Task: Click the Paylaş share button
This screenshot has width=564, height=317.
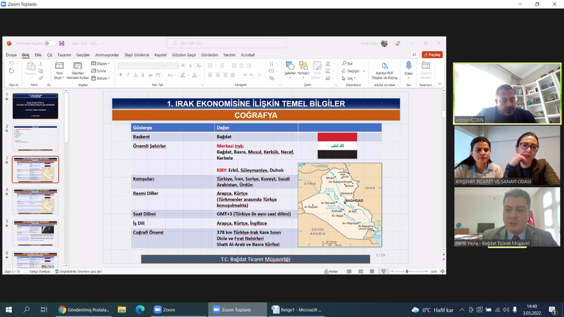Action: 432,55
